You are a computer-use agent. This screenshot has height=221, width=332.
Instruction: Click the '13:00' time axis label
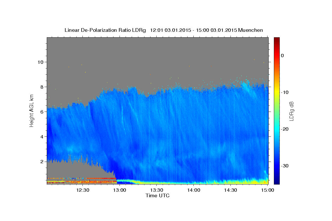[120, 190]
